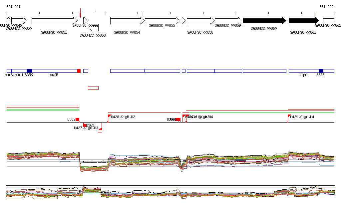Screen dimensions: 341x204
Task: Click the 831 000 end coordinate label
Action: click(x=326, y=7)
